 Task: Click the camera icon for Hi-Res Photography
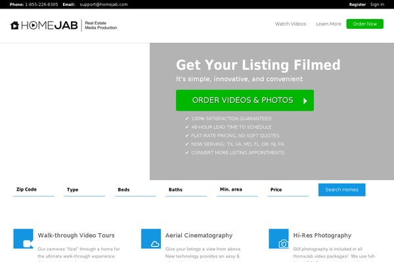pos(279,239)
